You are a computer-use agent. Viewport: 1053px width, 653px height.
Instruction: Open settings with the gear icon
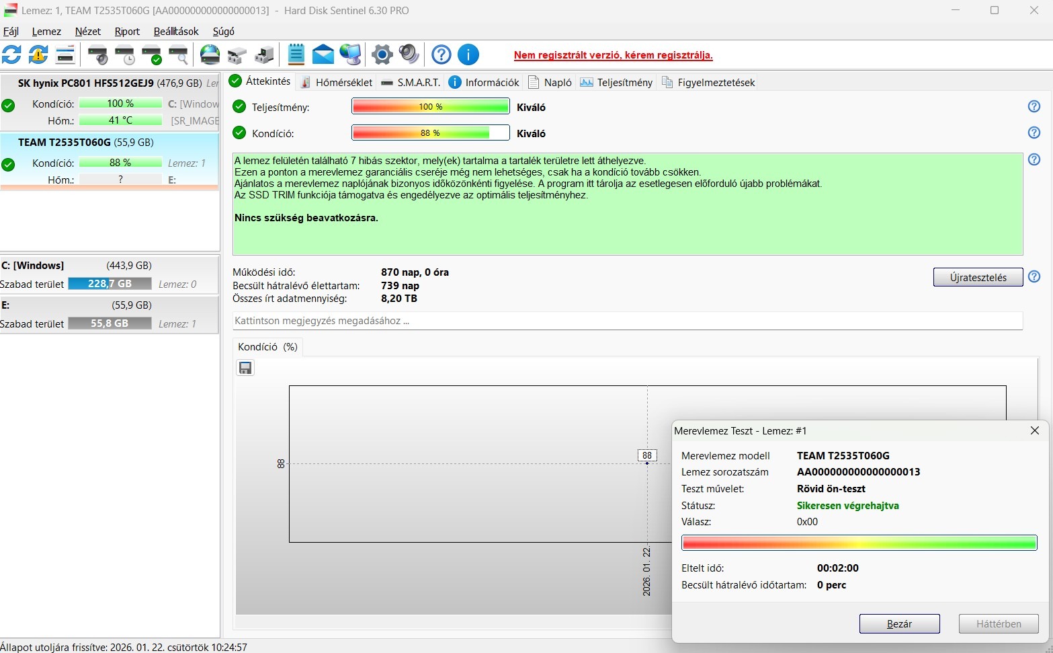(x=382, y=54)
